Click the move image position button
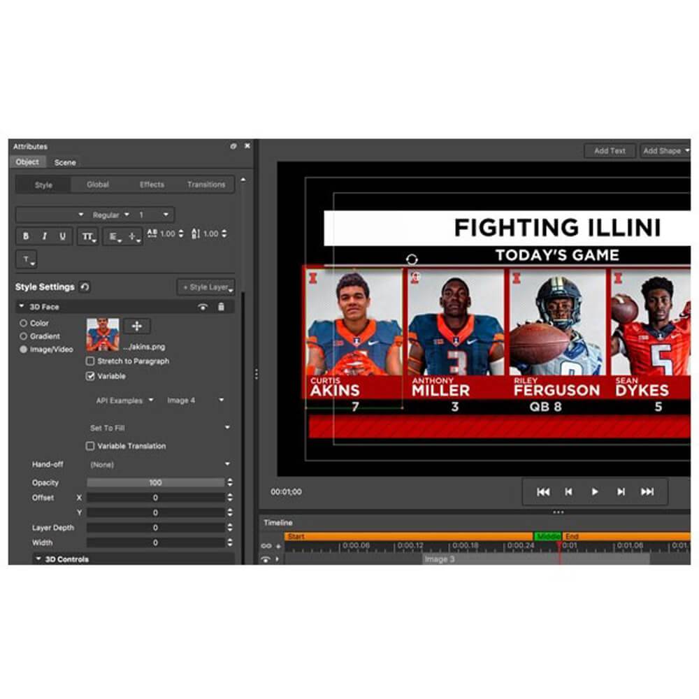 click(137, 326)
